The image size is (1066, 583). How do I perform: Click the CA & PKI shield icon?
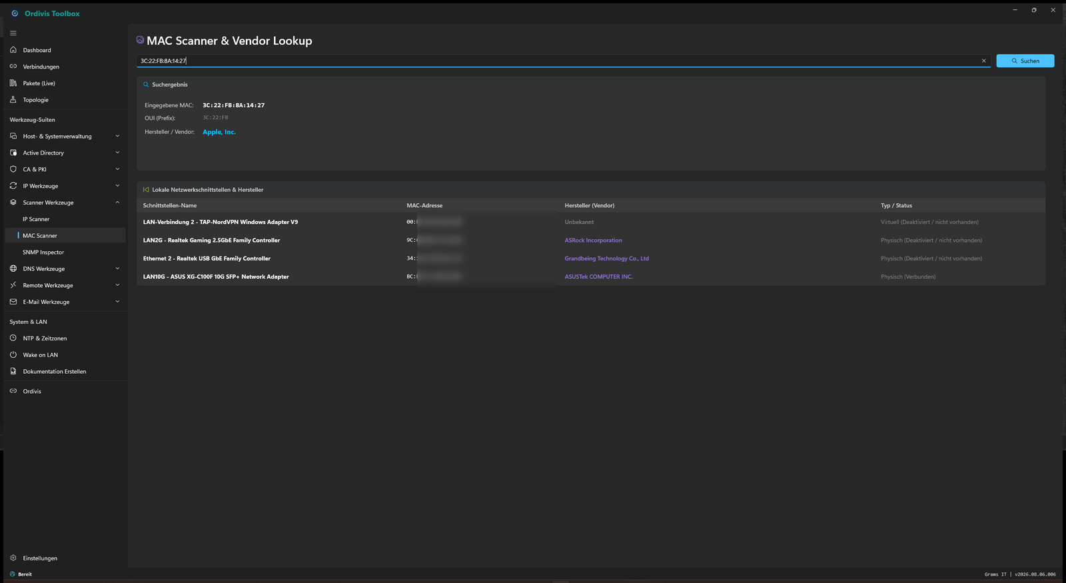tap(13, 169)
